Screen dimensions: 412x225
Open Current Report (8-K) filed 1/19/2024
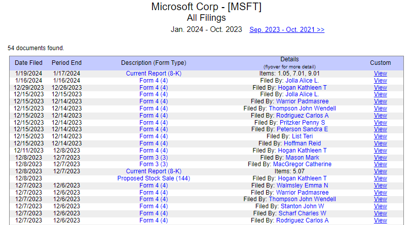tap(154, 73)
